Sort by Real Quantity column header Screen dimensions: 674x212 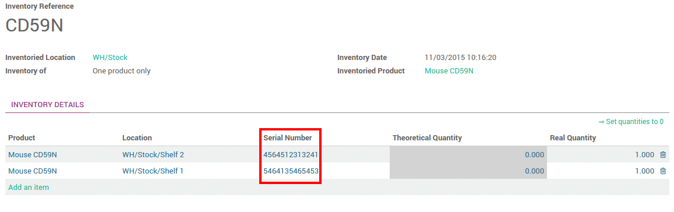coord(573,137)
